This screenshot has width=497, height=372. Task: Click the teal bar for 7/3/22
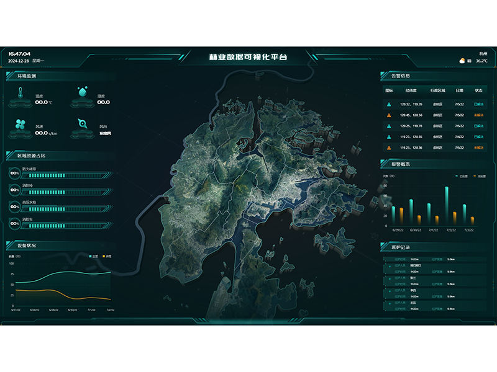coord(464,215)
